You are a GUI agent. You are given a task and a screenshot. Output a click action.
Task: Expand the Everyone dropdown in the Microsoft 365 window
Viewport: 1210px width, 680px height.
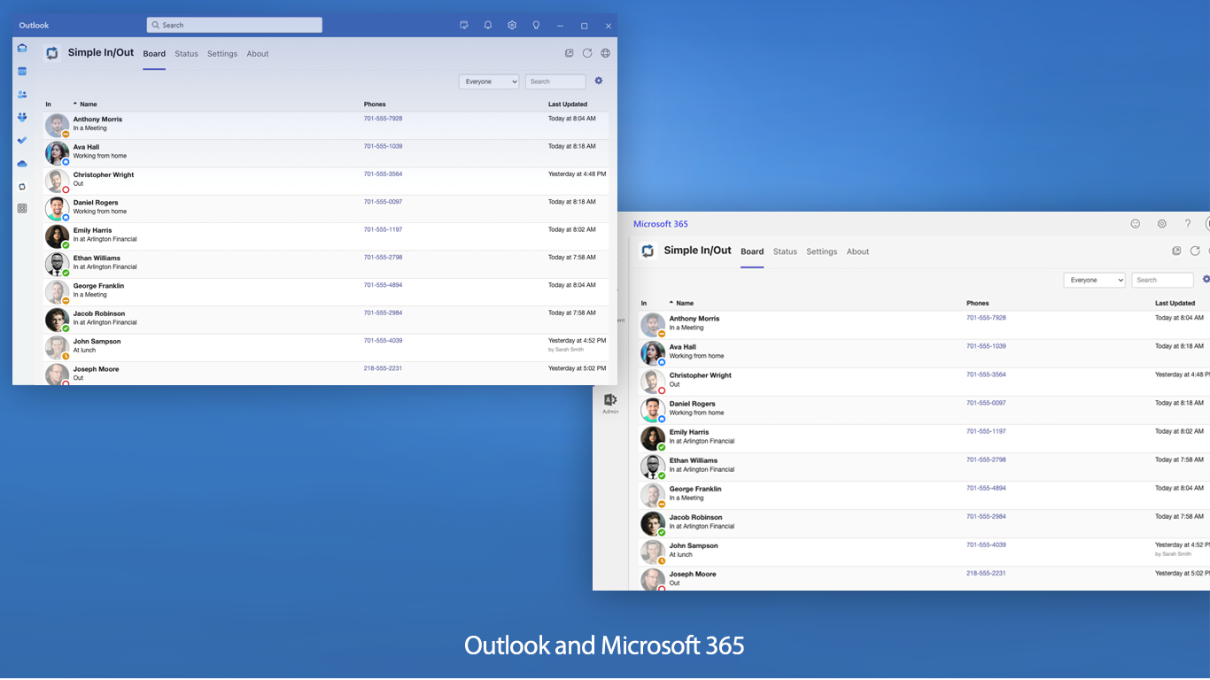tap(1094, 280)
